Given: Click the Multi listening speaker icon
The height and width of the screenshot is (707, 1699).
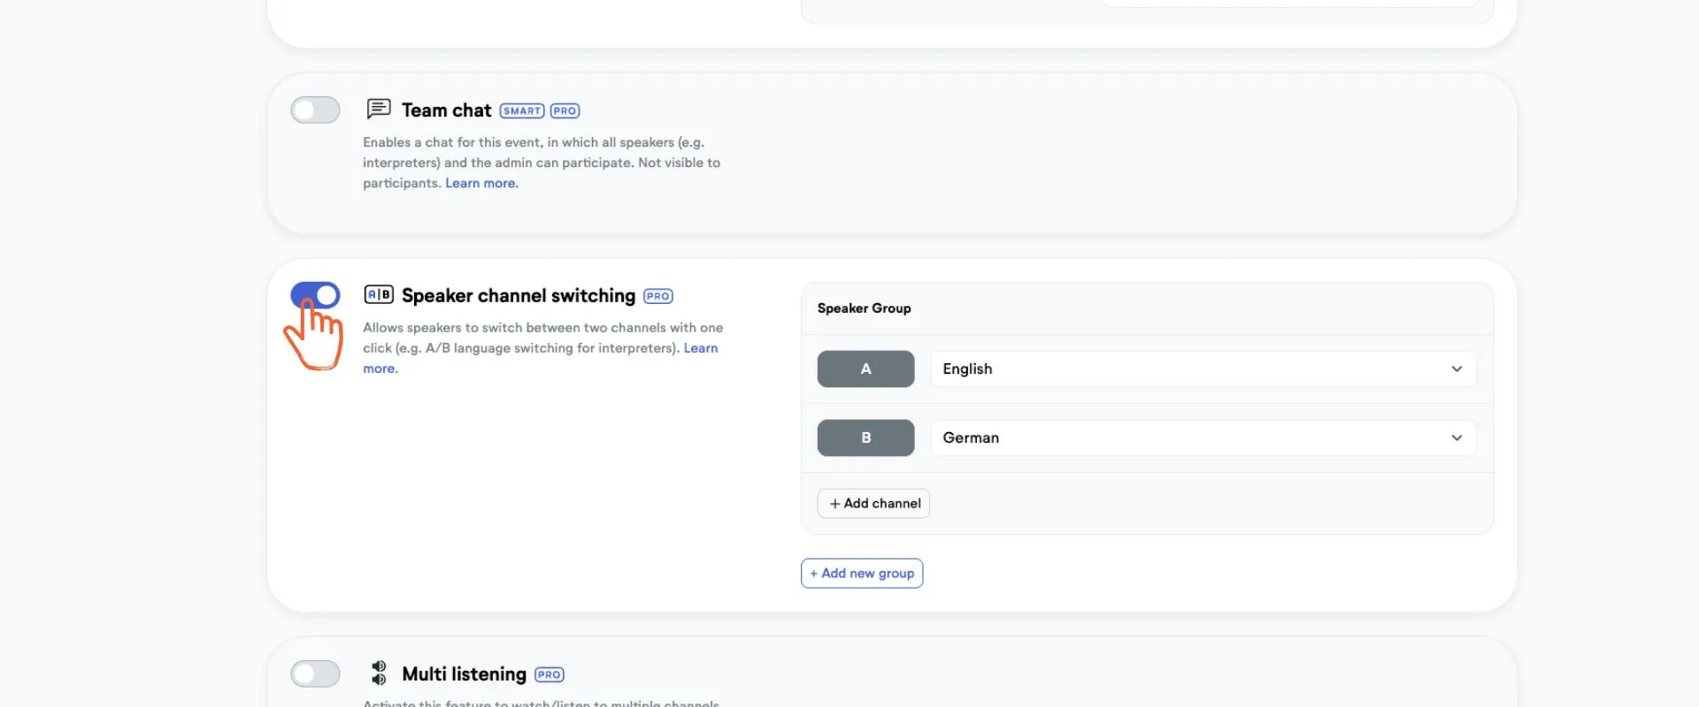Looking at the screenshot, I should click(379, 673).
